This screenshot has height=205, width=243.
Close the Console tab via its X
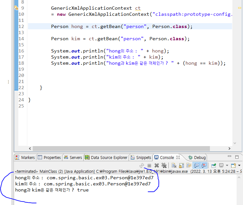pos(178,157)
